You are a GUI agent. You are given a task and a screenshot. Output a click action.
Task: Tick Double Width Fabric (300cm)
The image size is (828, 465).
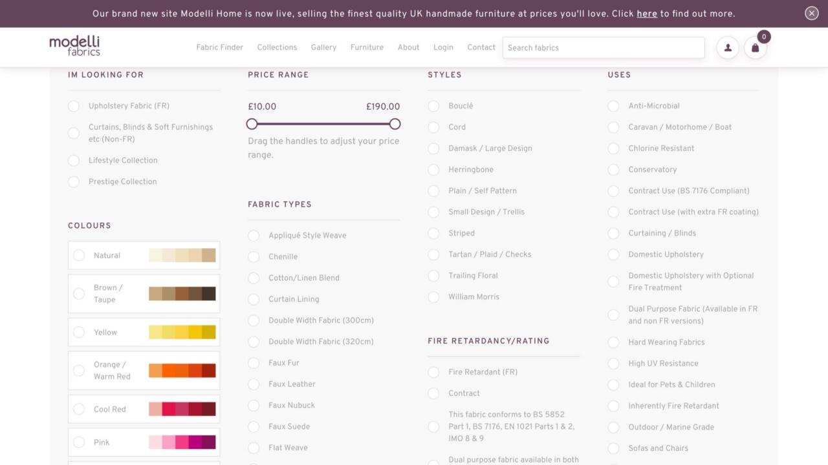(254, 321)
